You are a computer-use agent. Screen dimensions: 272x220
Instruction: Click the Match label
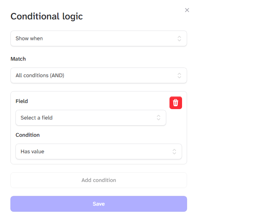click(18, 59)
